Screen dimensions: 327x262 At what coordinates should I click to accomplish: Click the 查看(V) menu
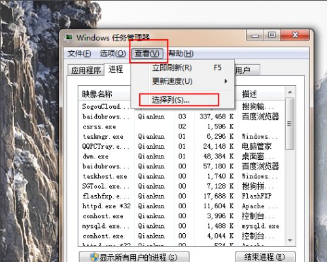(x=147, y=54)
